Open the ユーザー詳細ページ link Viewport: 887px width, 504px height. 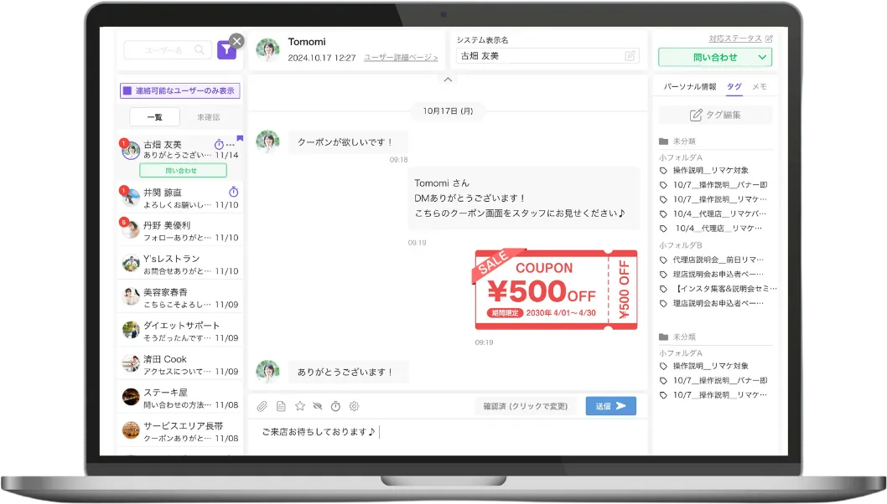click(x=401, y=58)
